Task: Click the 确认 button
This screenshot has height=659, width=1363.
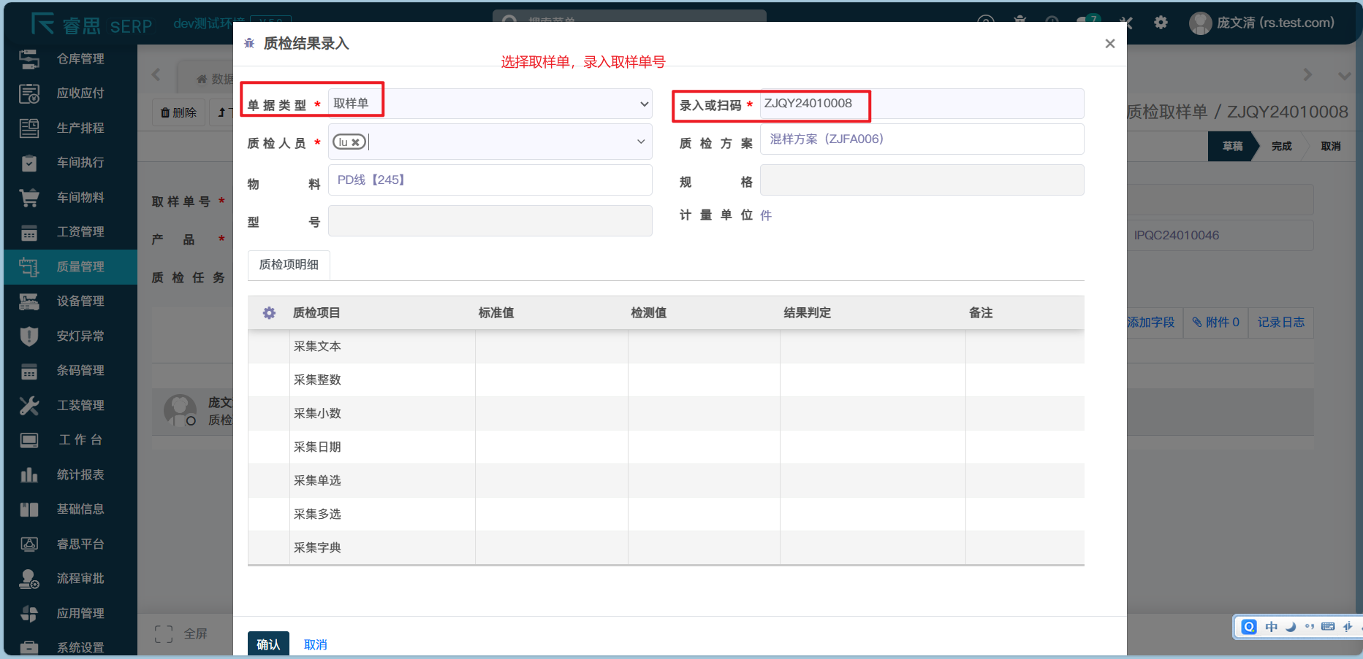Action: click(x=268, y=644)
